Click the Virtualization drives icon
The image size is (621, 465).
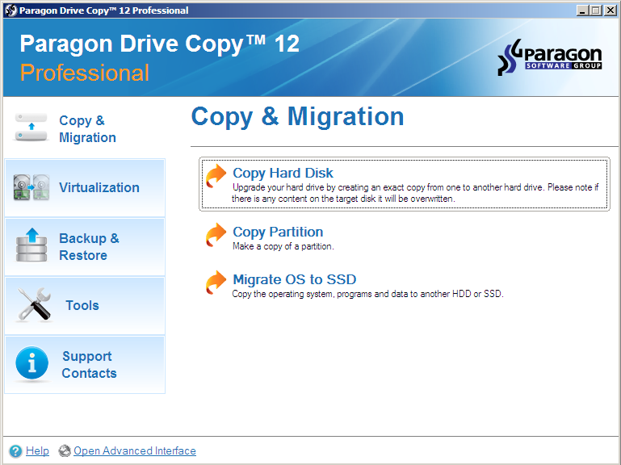[x=31, y=187]
